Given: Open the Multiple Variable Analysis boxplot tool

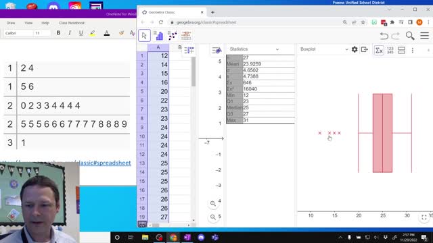Looking at the screenshot, I should pos(186,36).
